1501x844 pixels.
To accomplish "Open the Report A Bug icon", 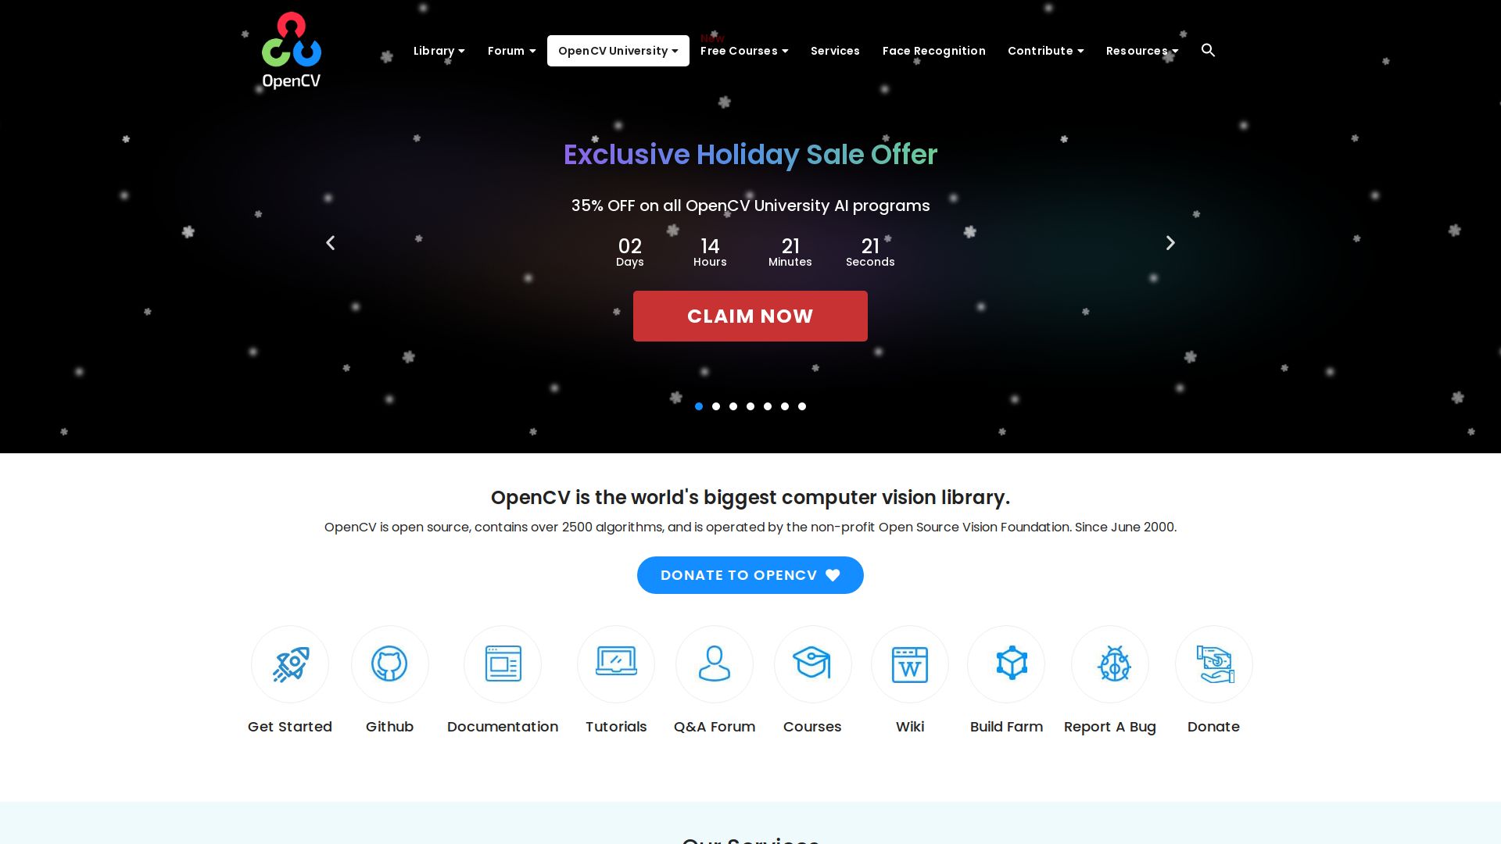I will click(1110, 664).
